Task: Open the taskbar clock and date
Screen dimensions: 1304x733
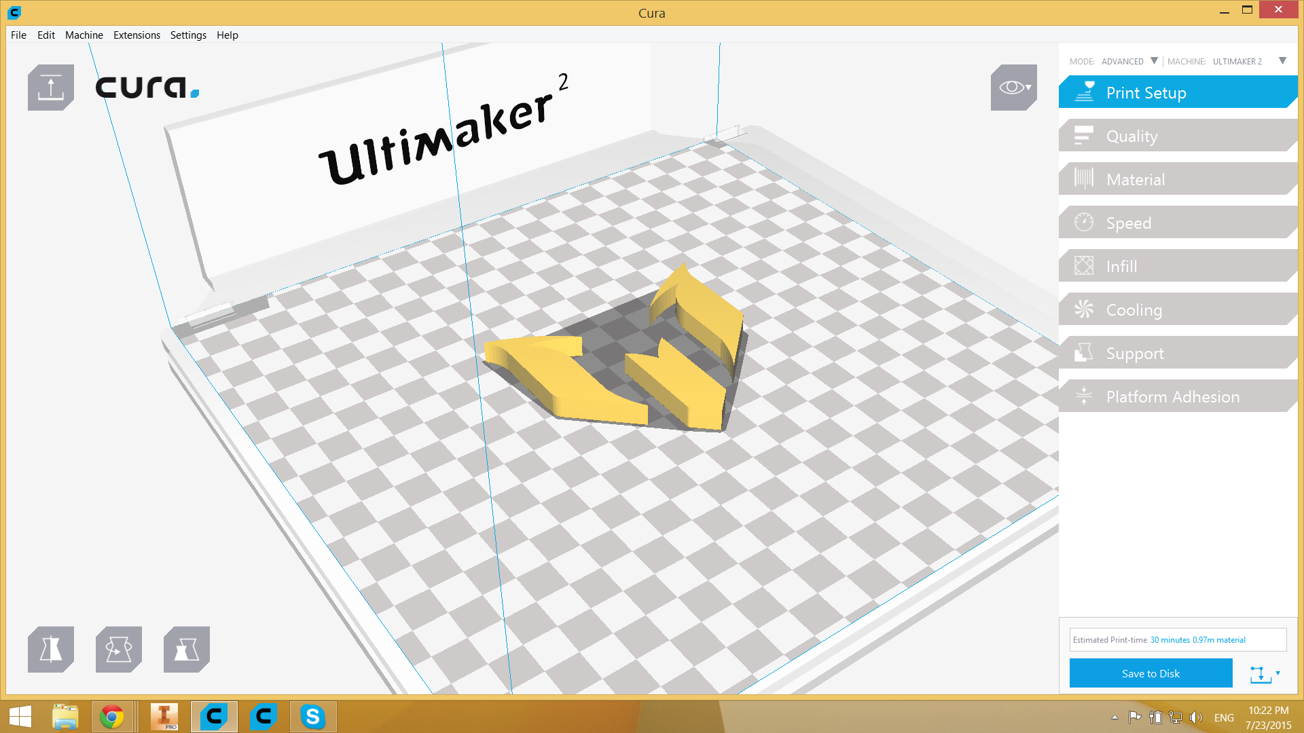Action: coord(1268,717)
